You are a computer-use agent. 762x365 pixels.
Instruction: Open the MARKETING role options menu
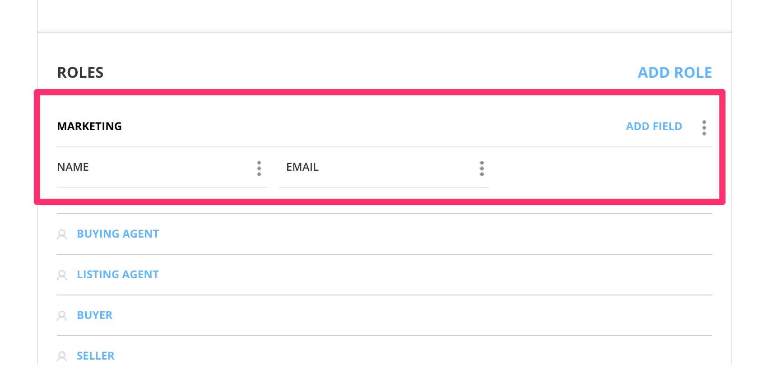tap(704, 128)
